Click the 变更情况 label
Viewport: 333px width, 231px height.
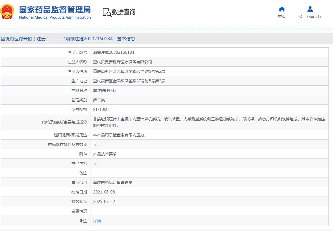click(x=79, y=211)
